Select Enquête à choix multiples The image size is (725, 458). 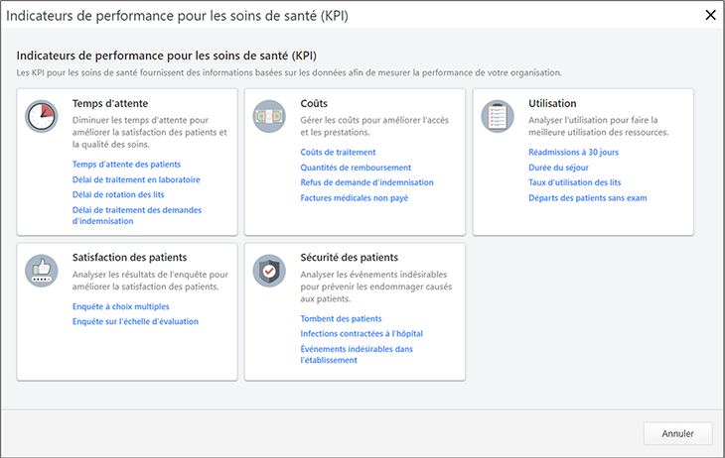[x=121, y=306]
